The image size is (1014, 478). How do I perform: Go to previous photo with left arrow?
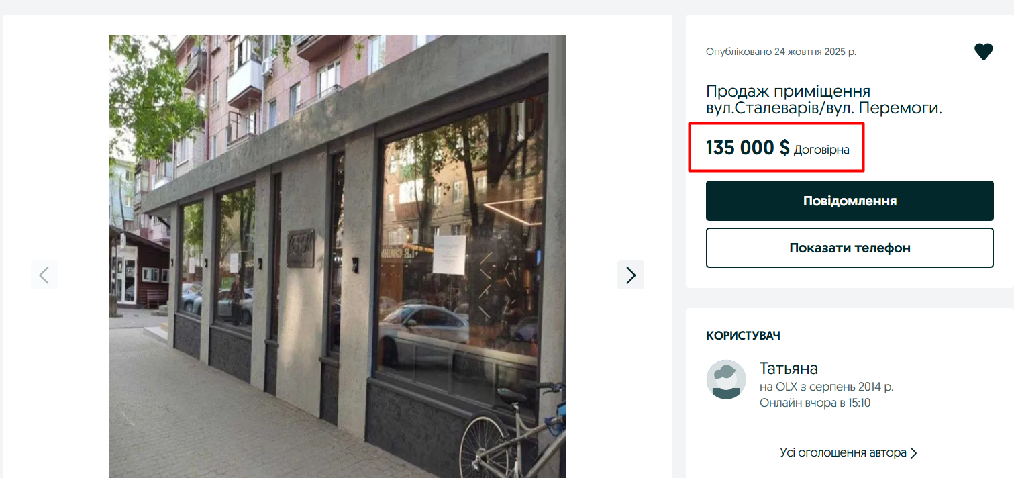[x=44, y=275]
